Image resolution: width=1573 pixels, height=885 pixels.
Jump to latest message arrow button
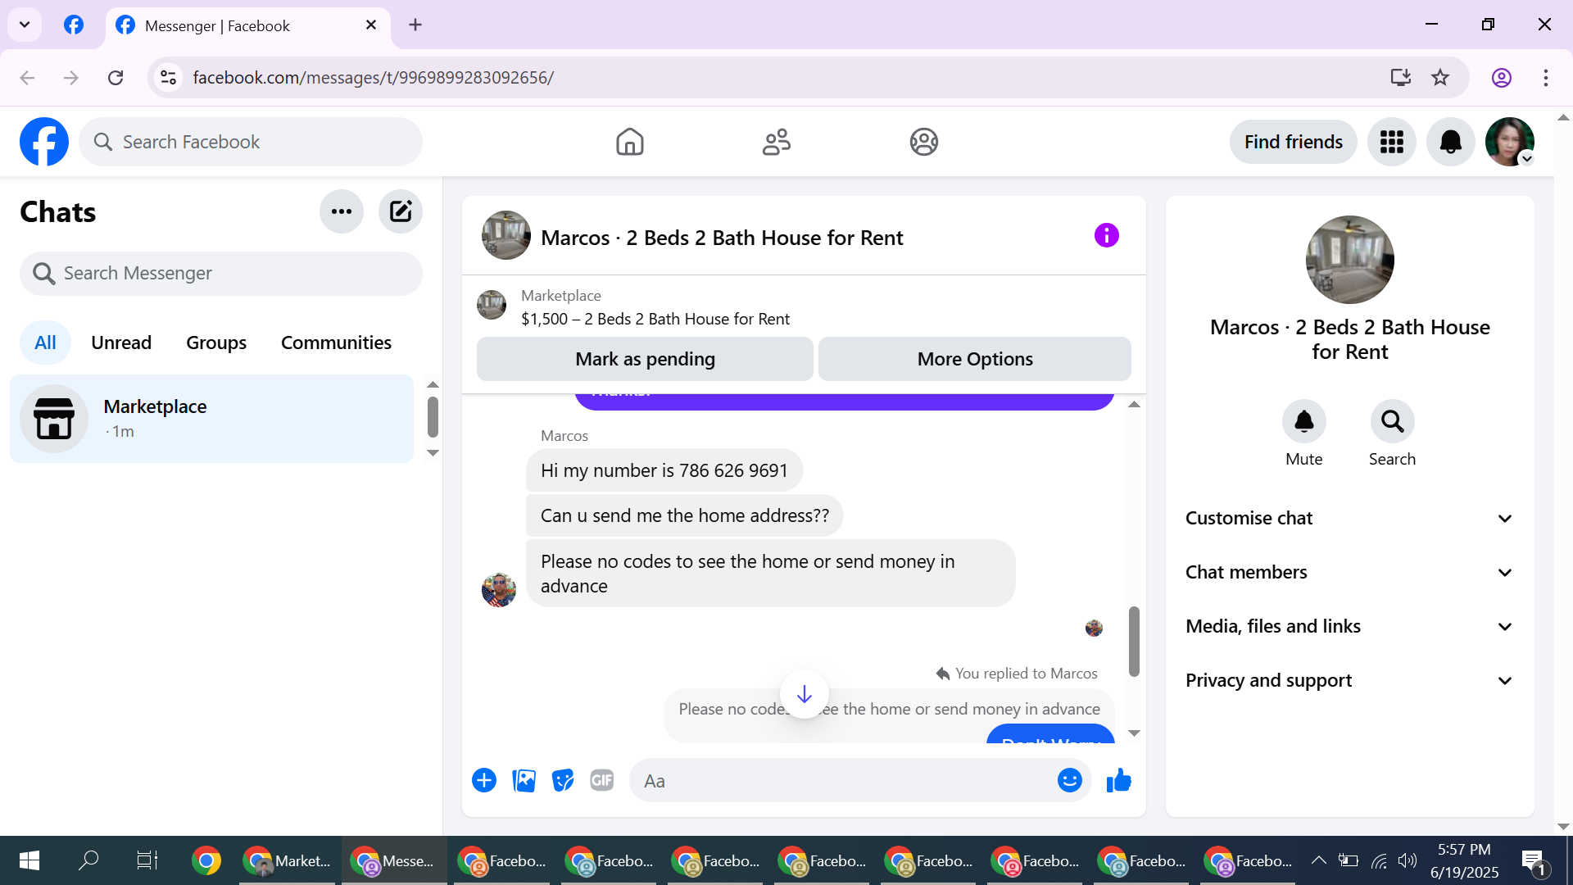pos(805,694)
